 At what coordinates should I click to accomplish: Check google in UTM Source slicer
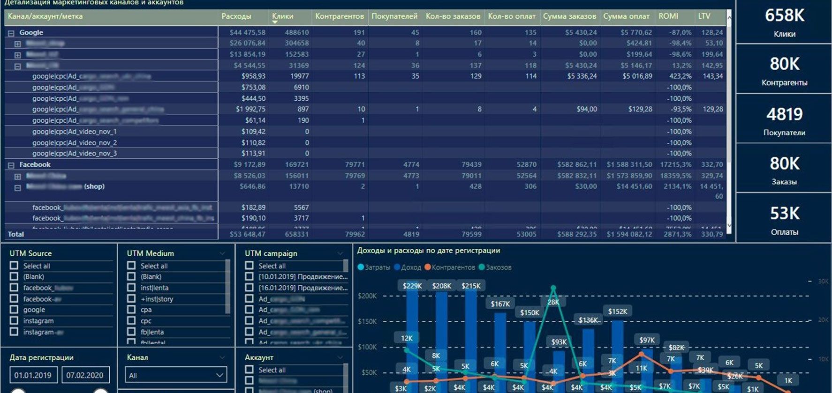click(x=14, y=310)
